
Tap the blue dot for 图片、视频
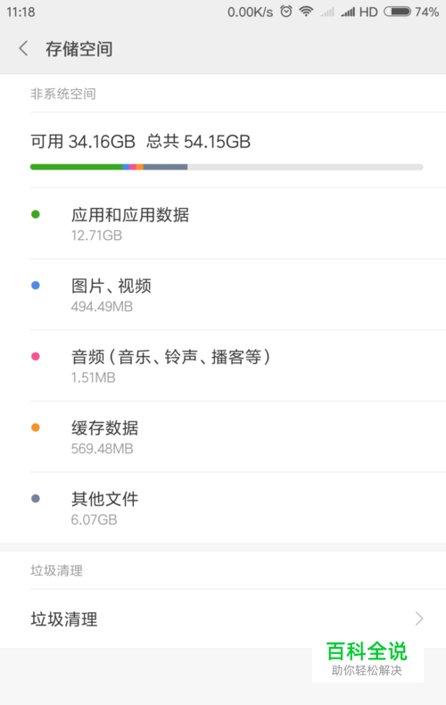(x=36, y=285)
